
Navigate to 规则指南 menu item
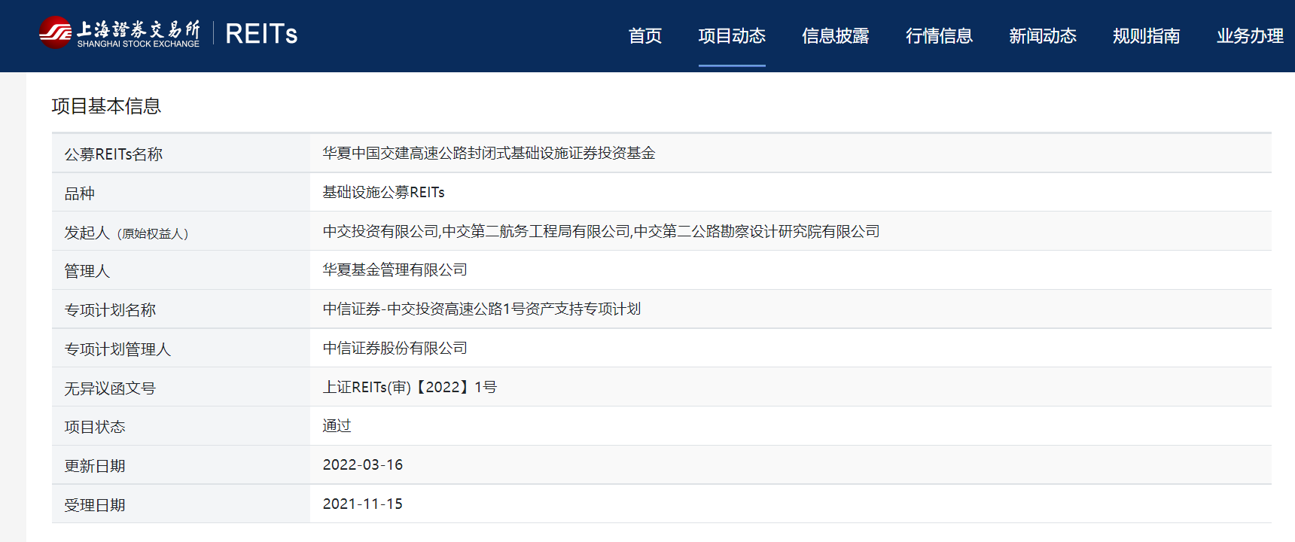[x=1146, y=36]
